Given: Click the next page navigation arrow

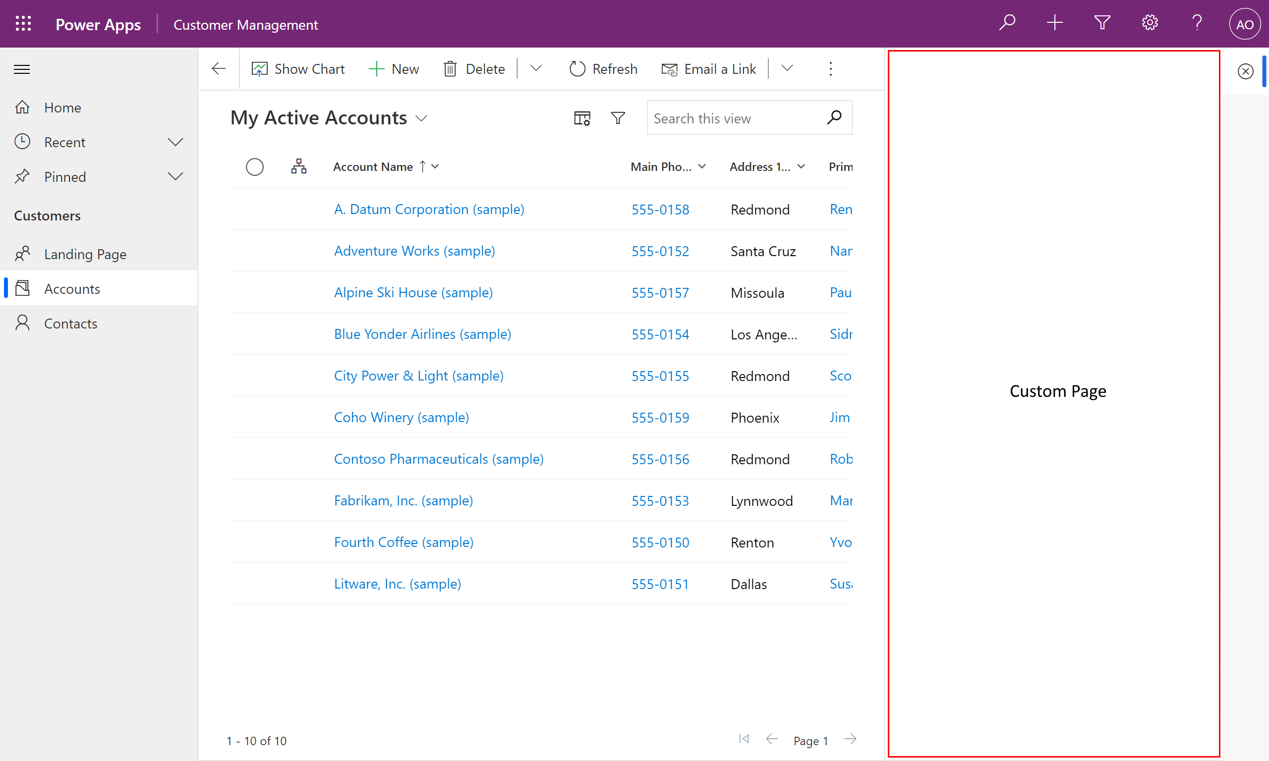Looking at the screenshot, I should point(851,739).
